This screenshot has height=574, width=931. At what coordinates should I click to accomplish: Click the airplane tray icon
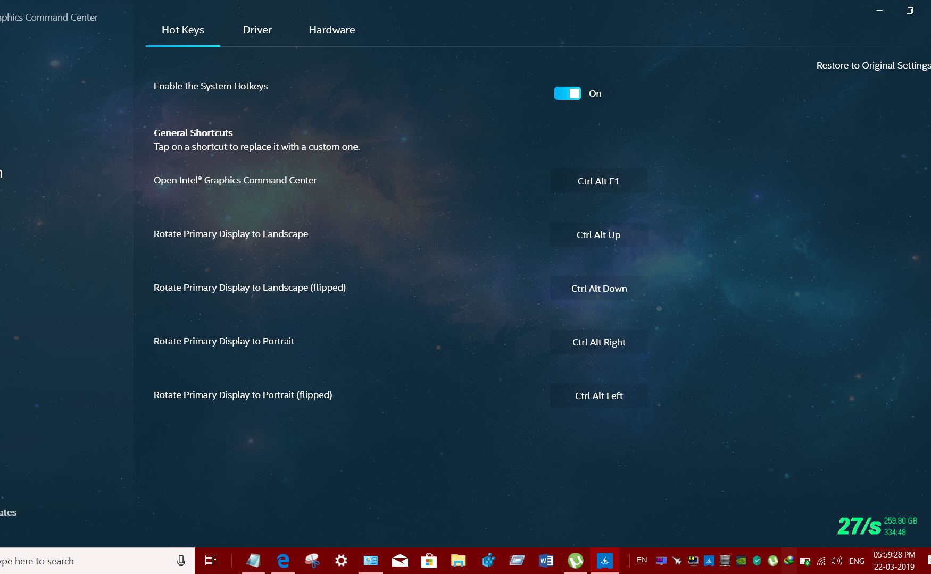click(677, 561)
